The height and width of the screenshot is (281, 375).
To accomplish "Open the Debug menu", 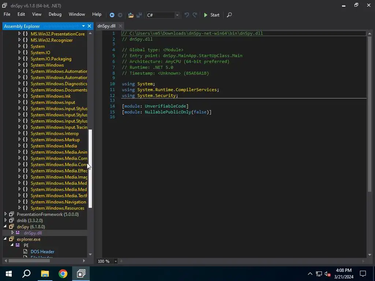I will pyautogui.click(x=55, y=14).
